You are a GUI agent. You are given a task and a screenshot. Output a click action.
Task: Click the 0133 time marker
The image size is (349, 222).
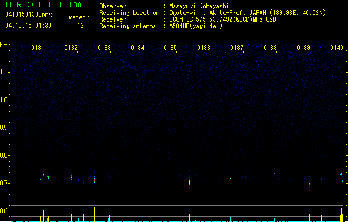[x=104, y=48]
